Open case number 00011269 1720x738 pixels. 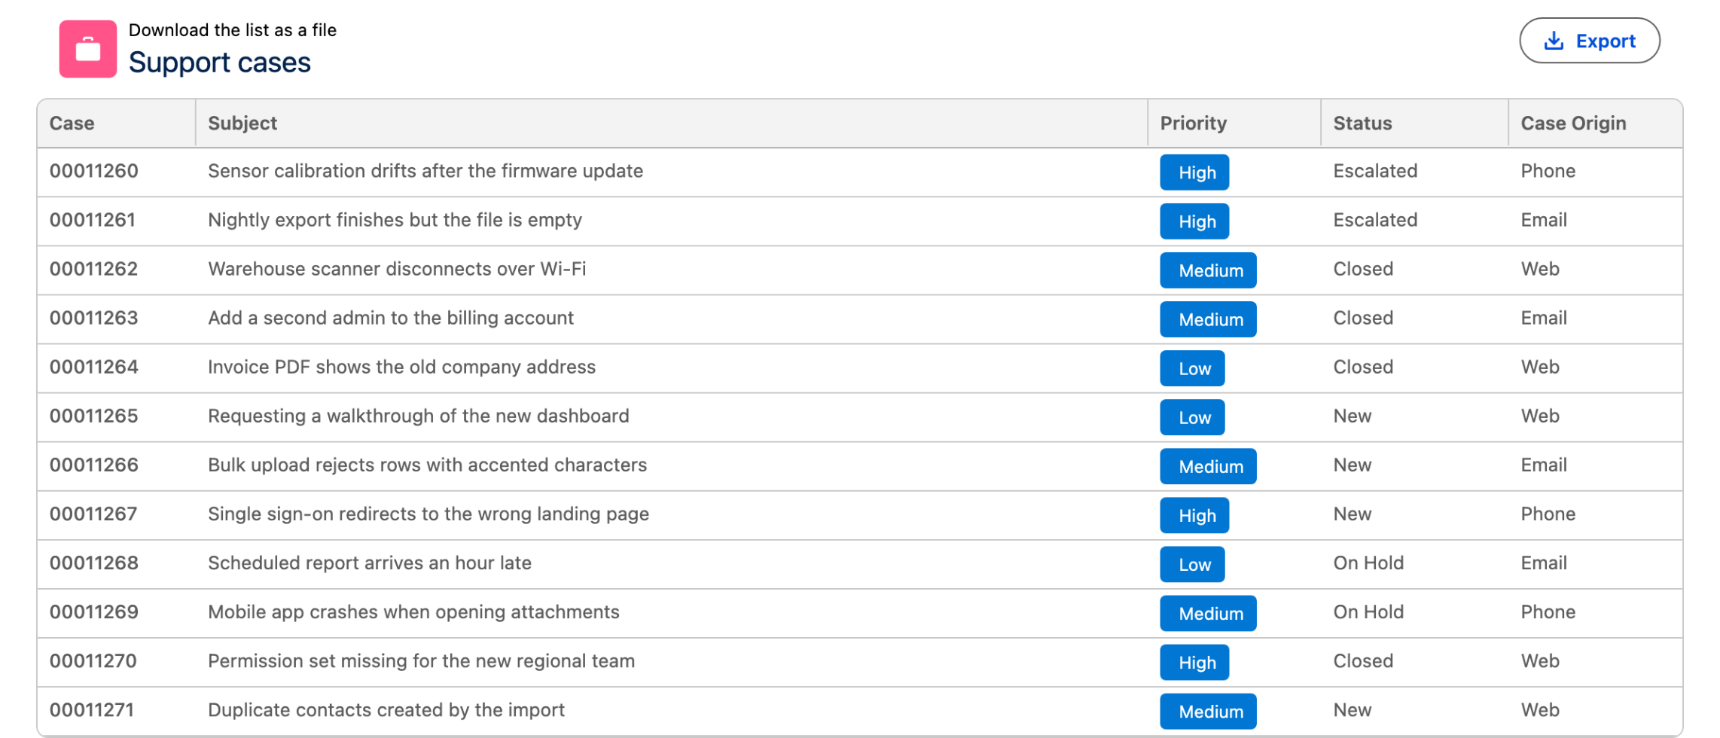tap(94, 611)
